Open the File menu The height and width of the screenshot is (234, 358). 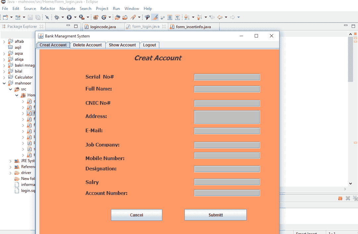coord(5,9)
